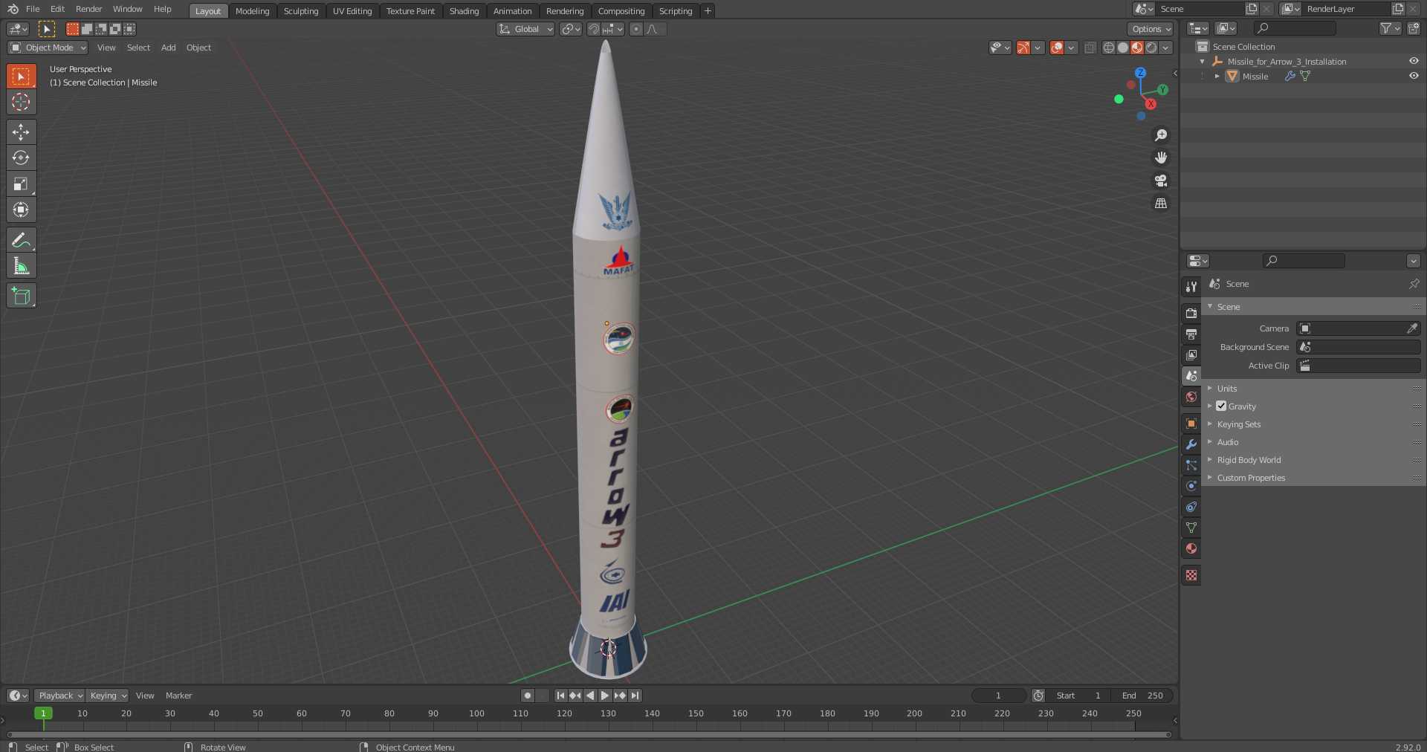Viewport: 1427px width, 752px height.
Task: Switch perspective/orthographic grid icon
Action: 1160,203
